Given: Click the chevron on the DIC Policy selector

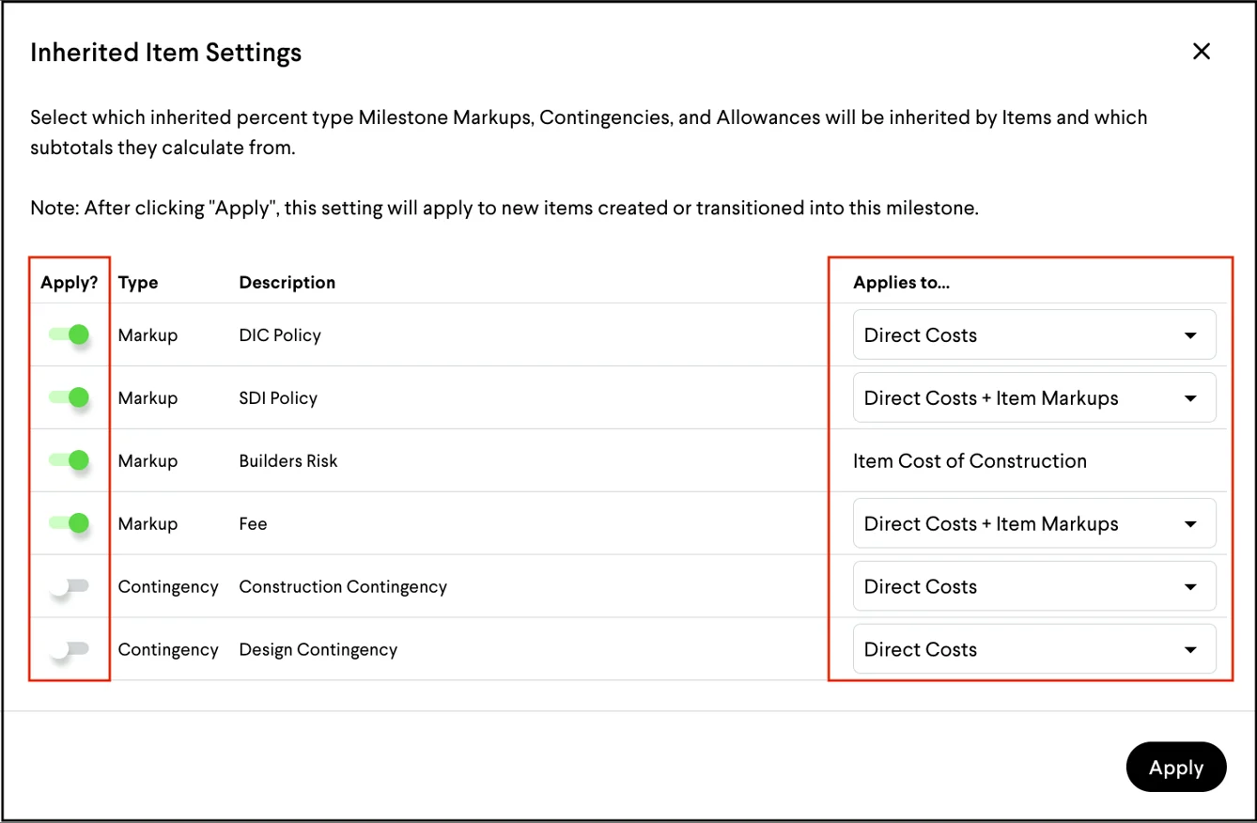Looking at the screenshot, I should 1190,334.
